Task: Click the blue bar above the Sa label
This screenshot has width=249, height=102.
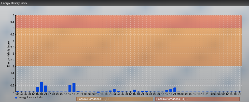Action: [x=114, y=91]
